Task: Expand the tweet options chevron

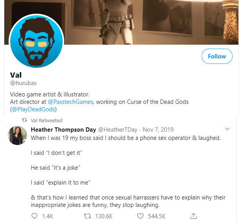Action: [x=227, y=129]
